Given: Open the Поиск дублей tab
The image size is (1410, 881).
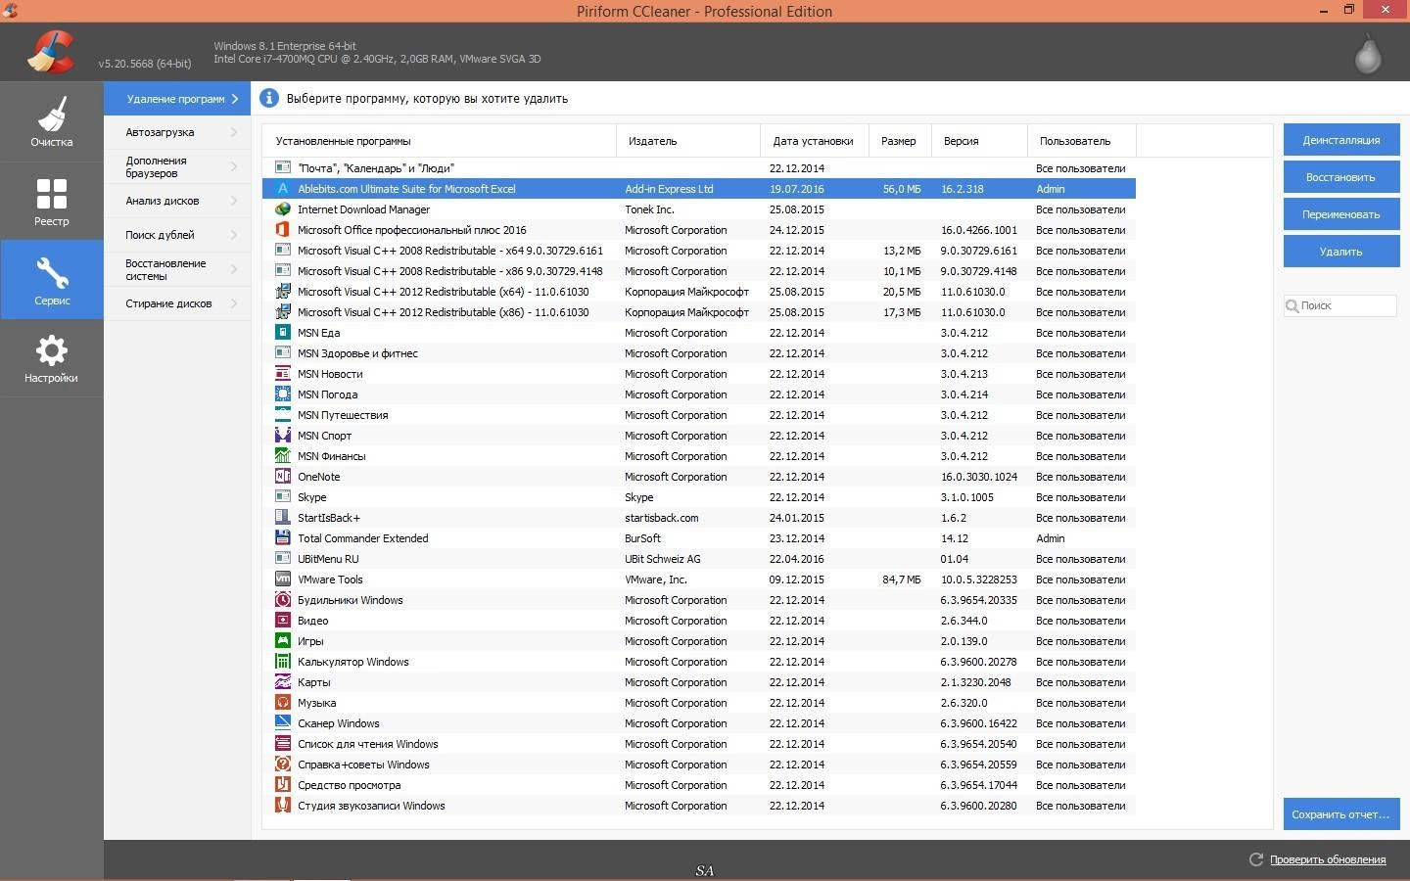Looking at the screenshot, I should [x=177, y=235].
